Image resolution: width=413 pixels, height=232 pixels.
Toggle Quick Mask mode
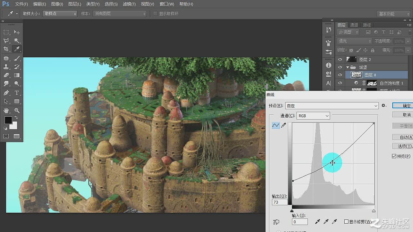coord(6,136)
